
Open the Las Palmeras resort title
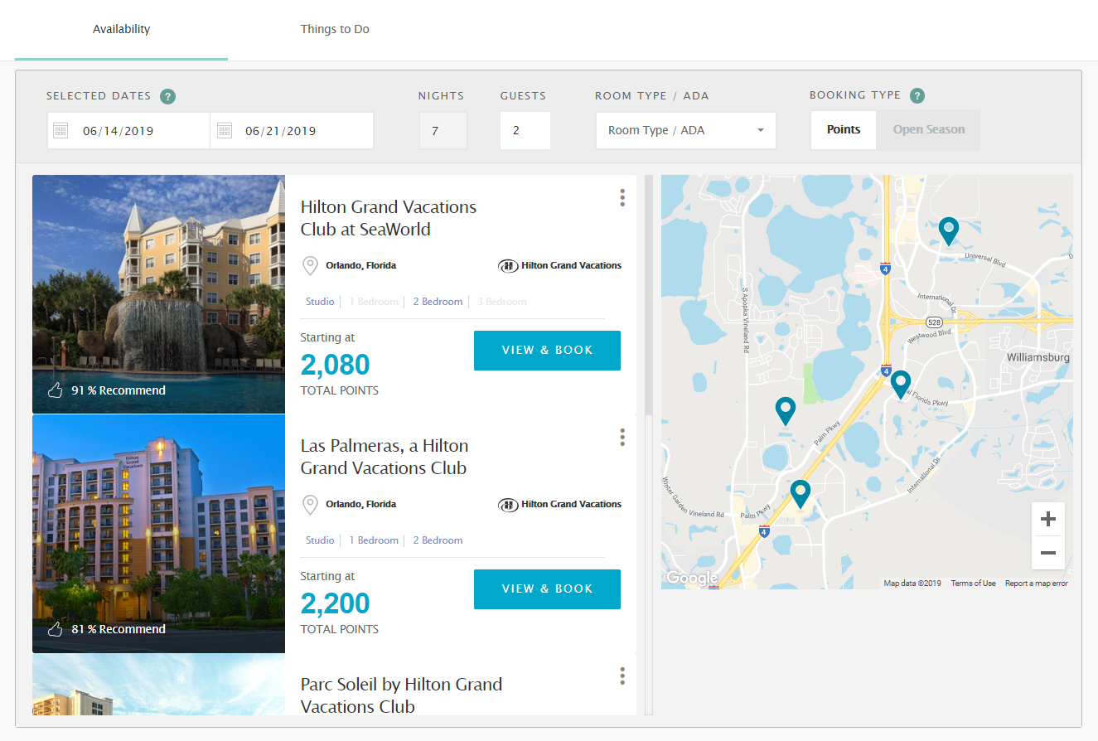click(x=385, y=457)
